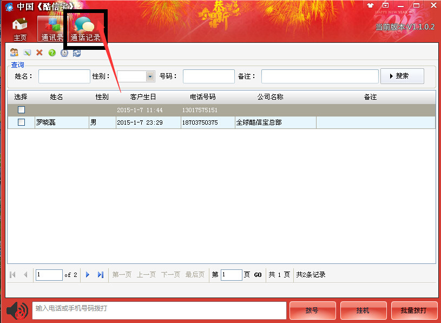Click the add contact people icon
The width and height of the screenshot is (441, 323).
[14, 53]
